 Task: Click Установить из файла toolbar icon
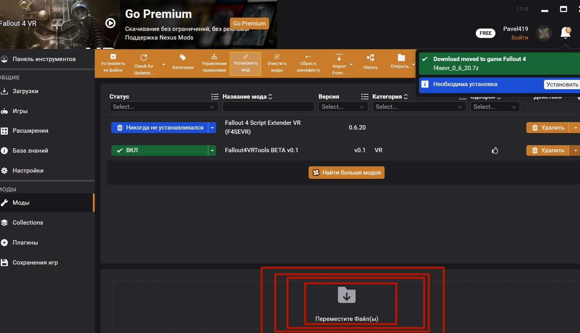[113, 63]
